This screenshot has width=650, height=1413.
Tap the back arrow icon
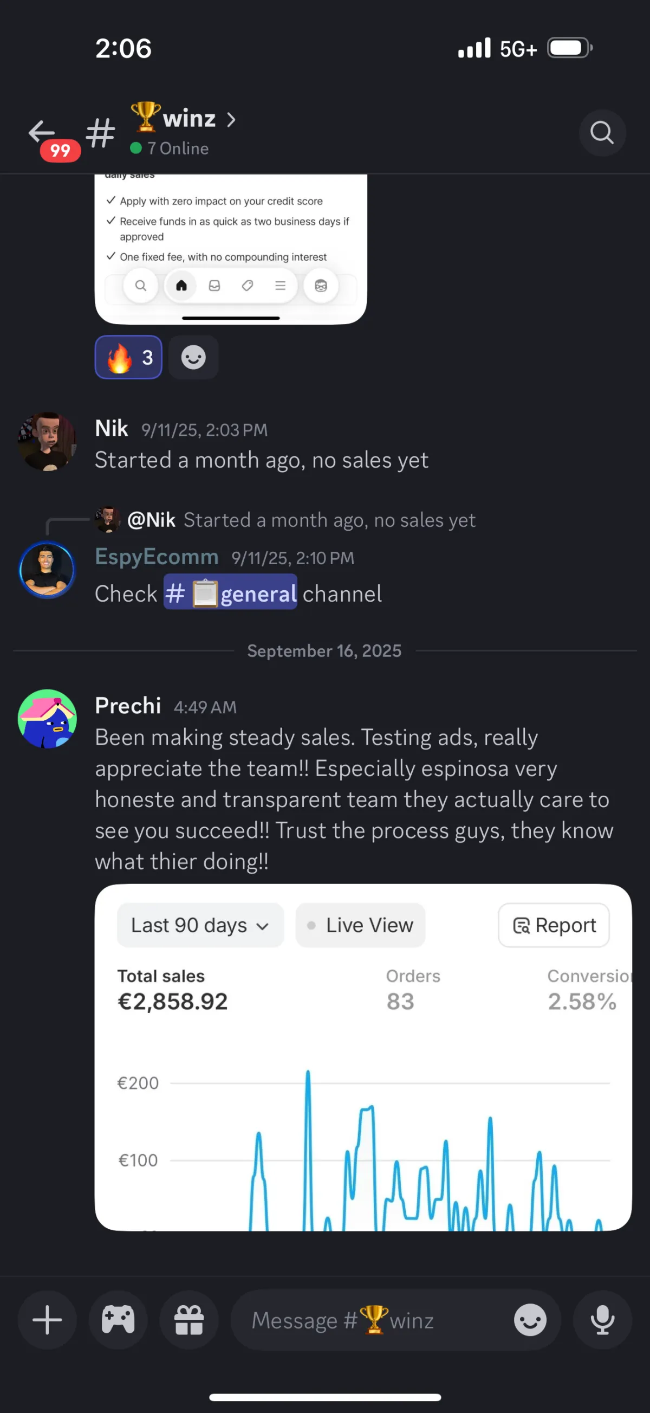click(x=42, y=132)
